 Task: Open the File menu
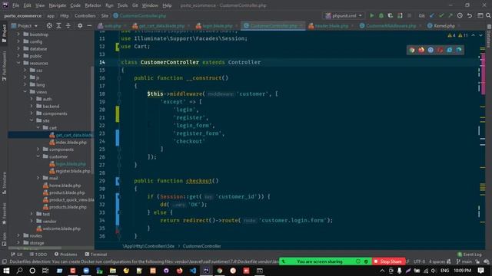click(15, 5)
